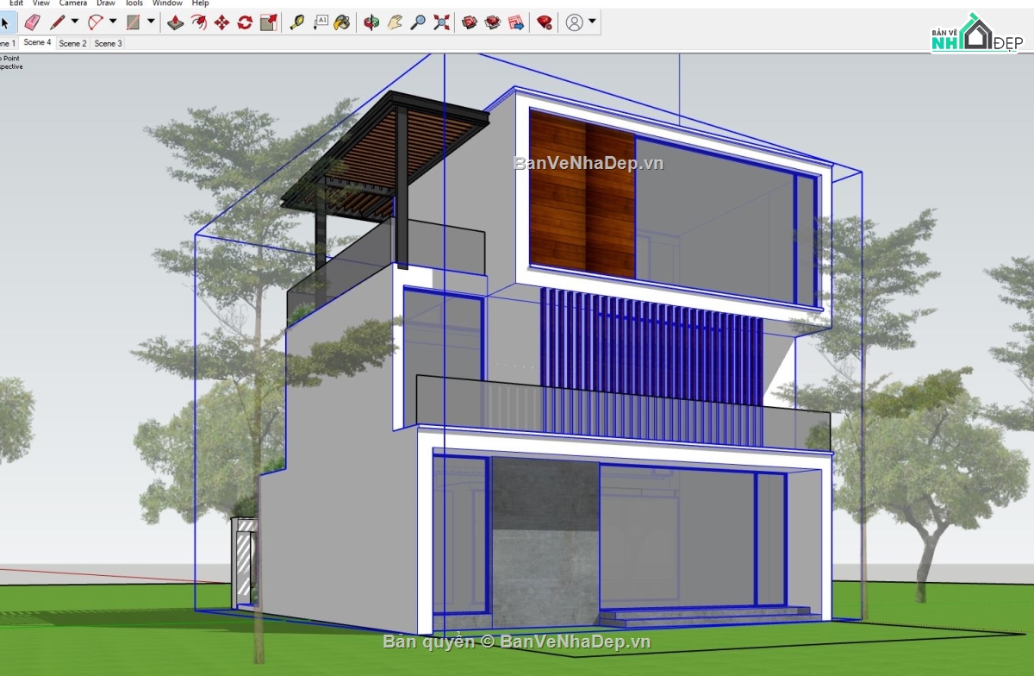
Task: Activate the Tape Measure tool
Action: point(296,23)
